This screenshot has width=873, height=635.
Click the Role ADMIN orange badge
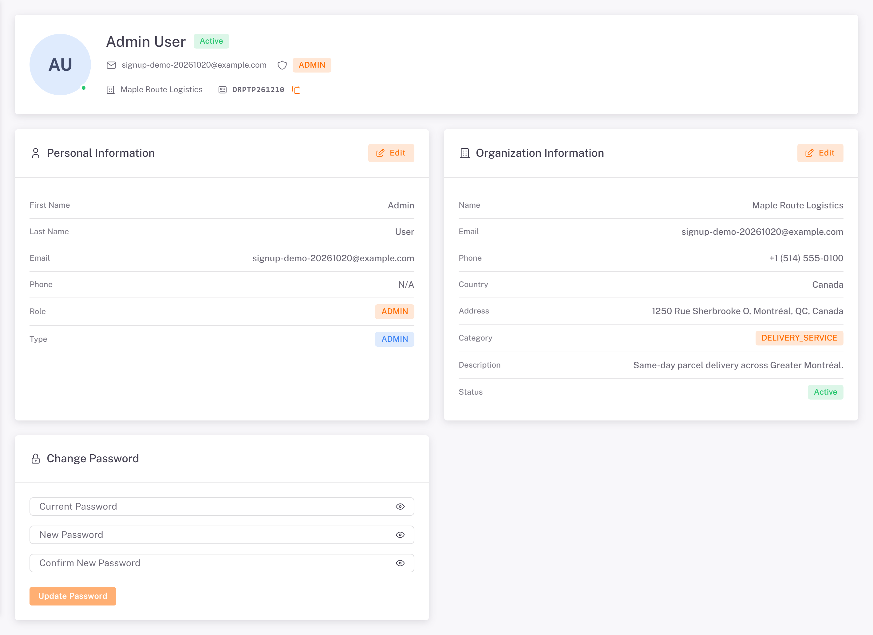(395, 312)
